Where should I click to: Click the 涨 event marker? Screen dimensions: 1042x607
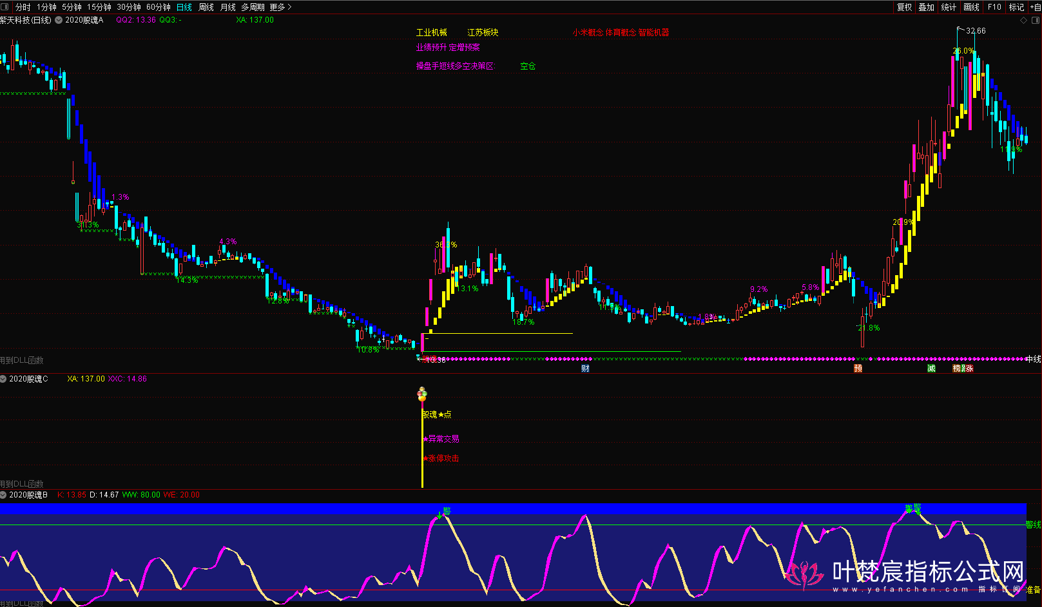969,369
